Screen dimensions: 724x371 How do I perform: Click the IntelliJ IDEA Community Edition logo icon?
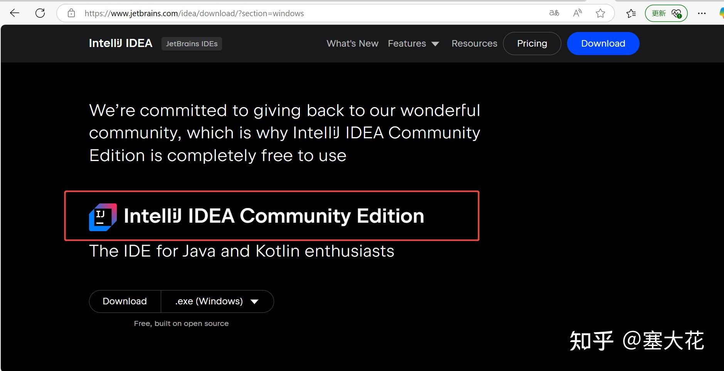pos(103,217)
